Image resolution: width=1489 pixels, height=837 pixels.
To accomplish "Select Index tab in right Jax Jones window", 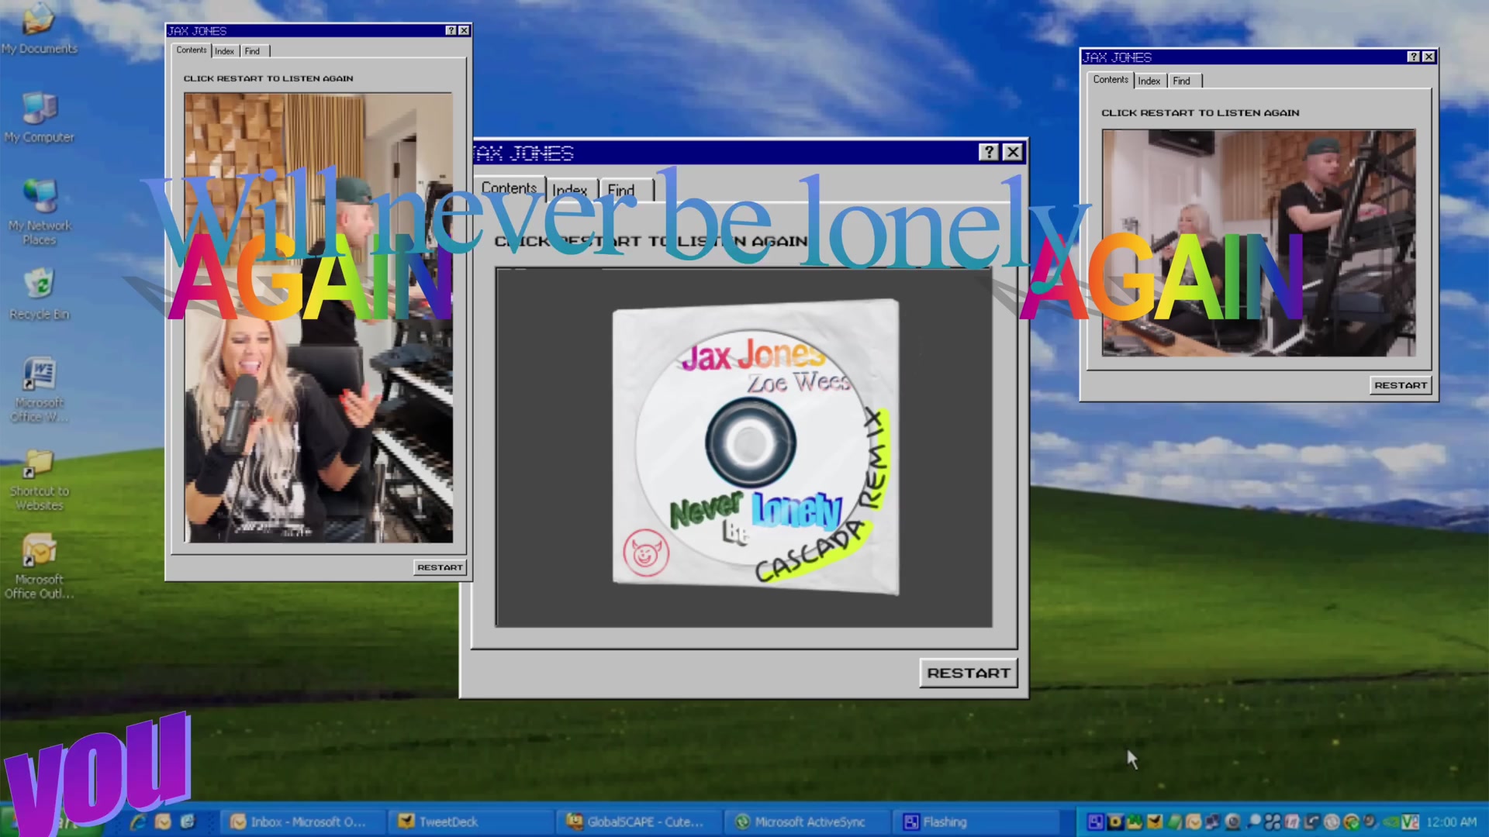I will coord(1149,81).
